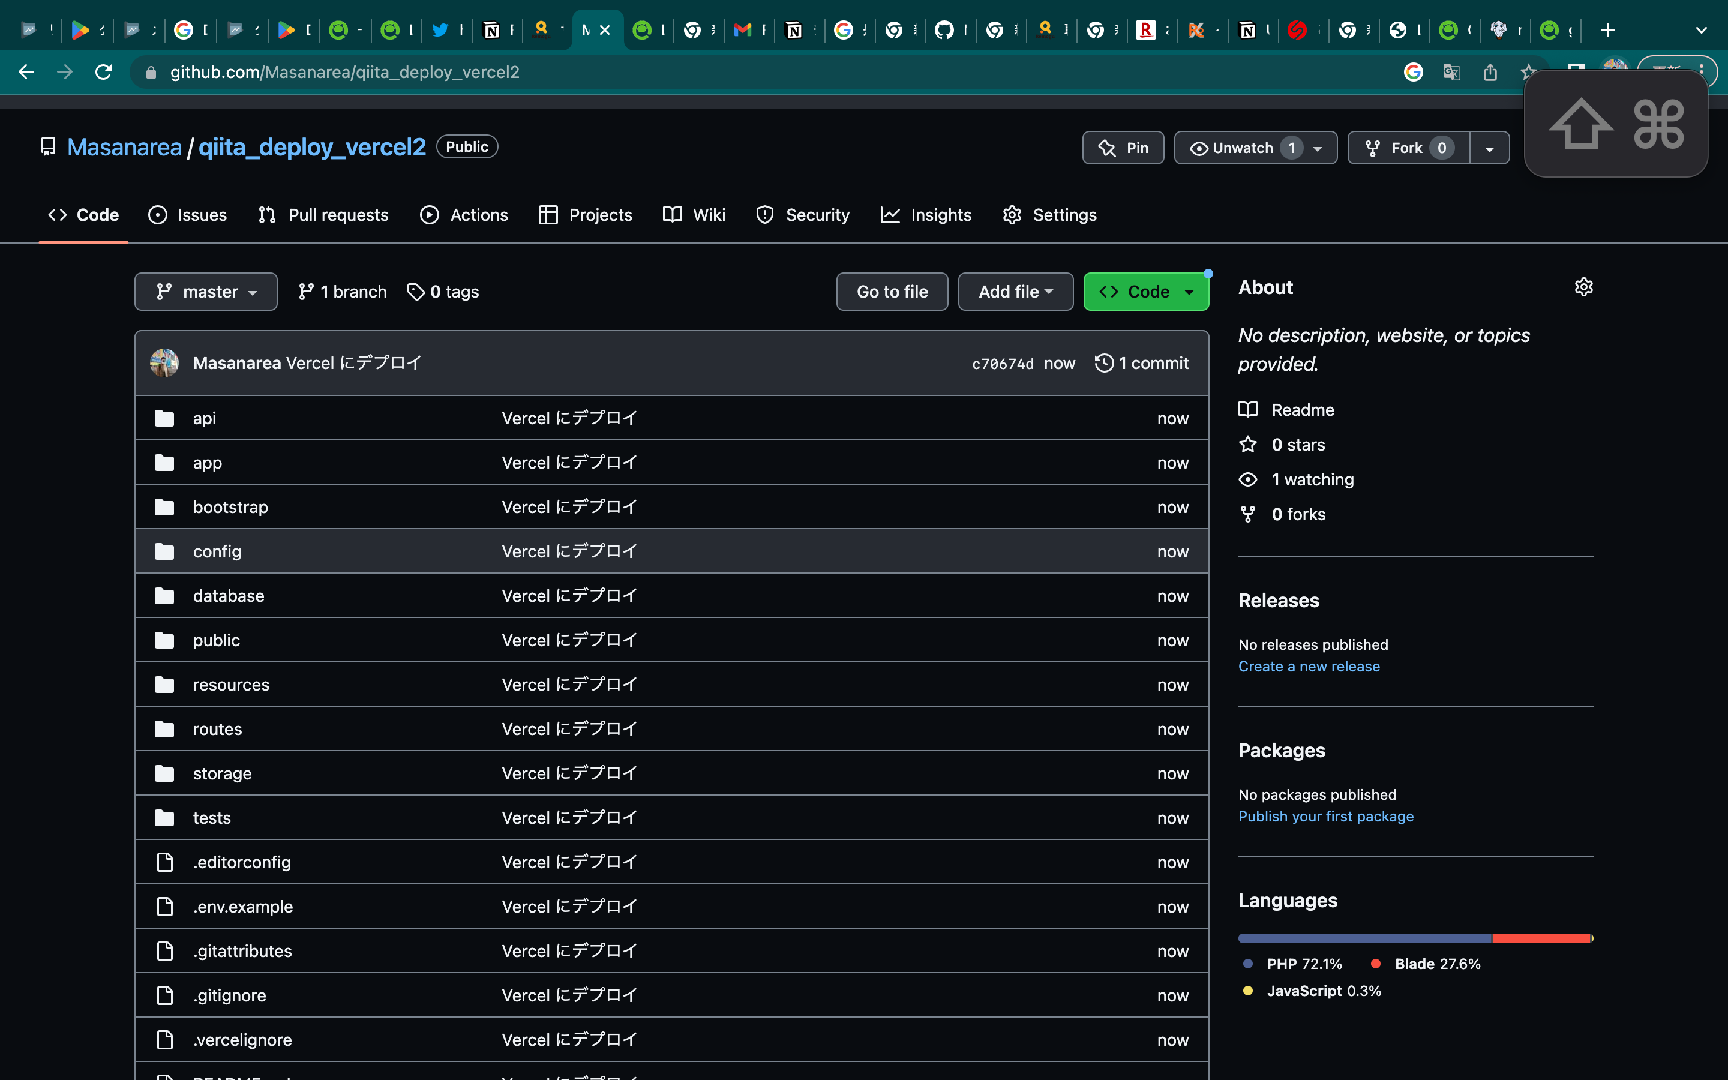Open the Insights graph icon
1728x1080 pixels.
pyautogui.click(x=890, y=214)
